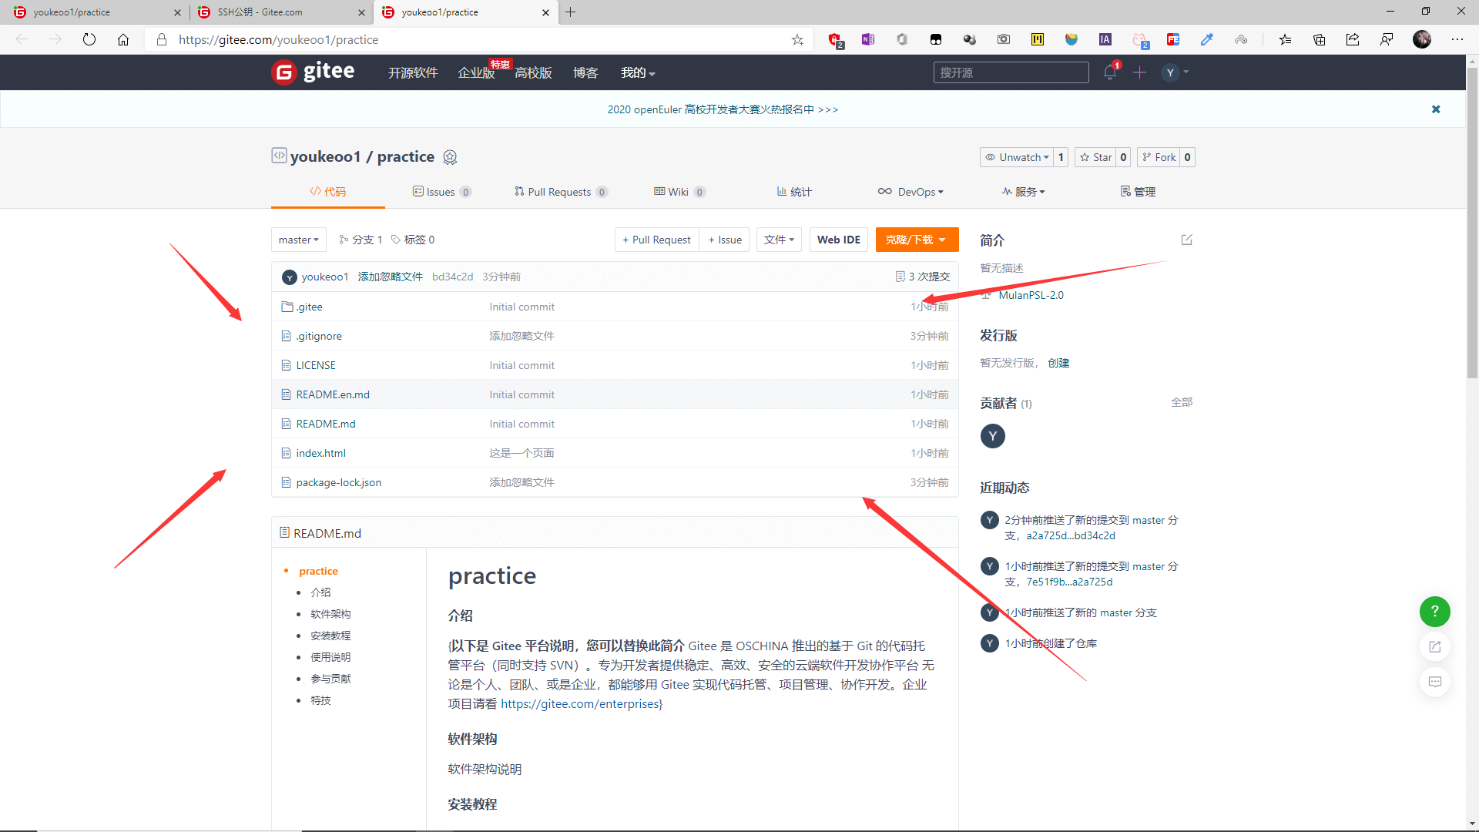Screen dimensions: 1479x832
Task: Fork the practice repository
Action: point(1158,157)
